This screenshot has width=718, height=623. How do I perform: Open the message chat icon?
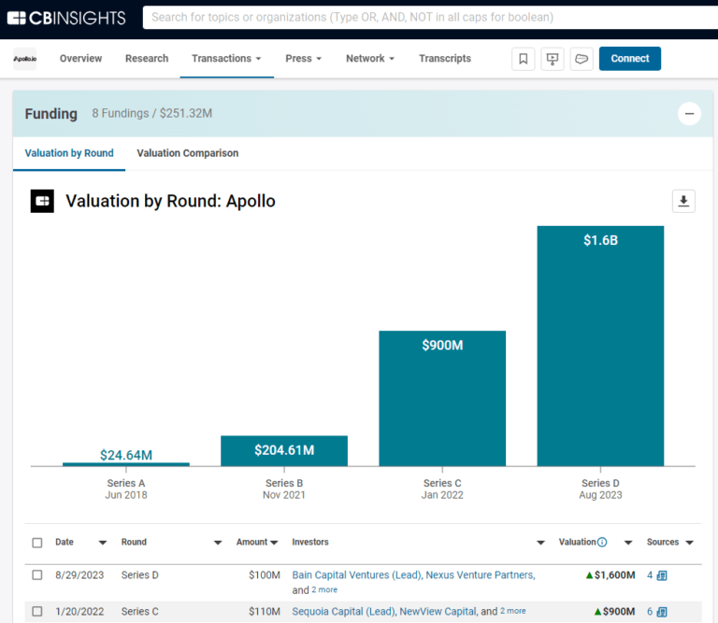tap(582, 59)
